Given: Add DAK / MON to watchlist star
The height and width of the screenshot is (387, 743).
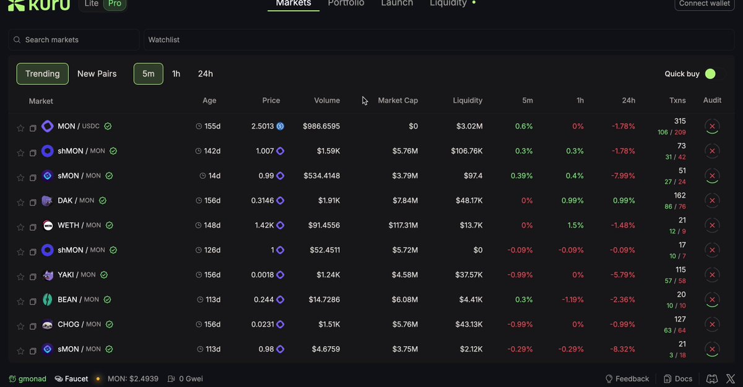Looking at the screenshot, I should pyautogui.click(x=20, y=201).
